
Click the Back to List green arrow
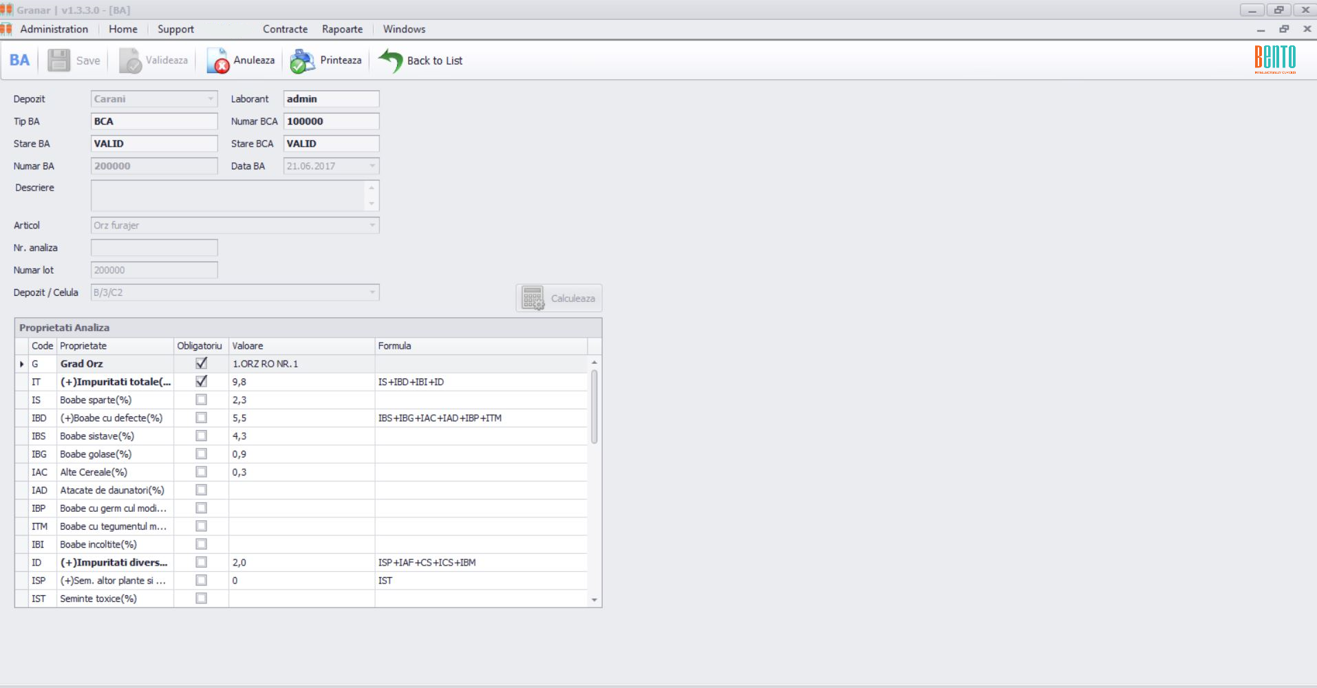(x=390, y=61)
